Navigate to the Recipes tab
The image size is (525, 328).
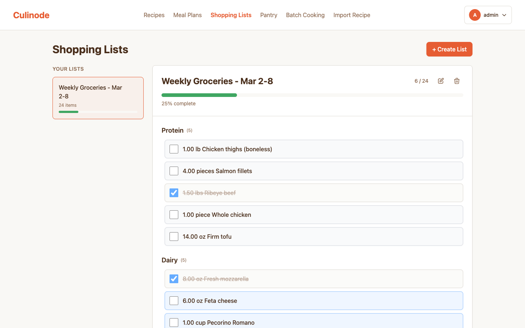(x=154, y=15)
